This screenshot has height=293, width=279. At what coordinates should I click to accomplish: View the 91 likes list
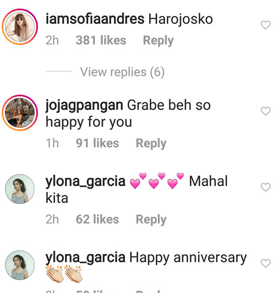pos(97,143)
